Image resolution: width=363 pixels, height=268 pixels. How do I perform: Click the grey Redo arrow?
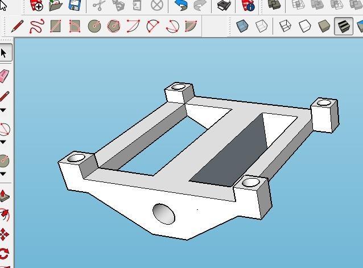[x=200, y=5]
